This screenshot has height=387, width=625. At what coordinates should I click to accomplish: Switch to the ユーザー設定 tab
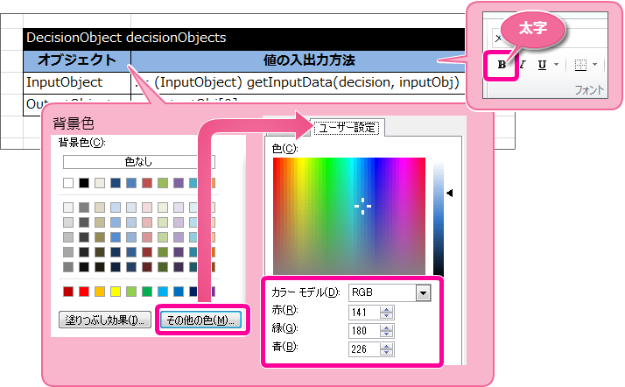(347, 128)
